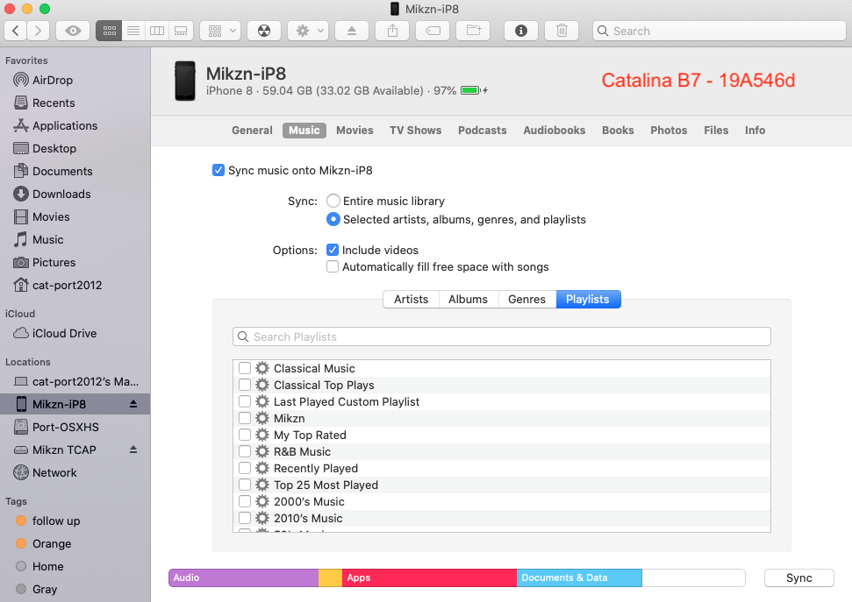Switch to the TV Shows tab
The height and width of the screenshot is (602, 852).
(x=415, y=131)
